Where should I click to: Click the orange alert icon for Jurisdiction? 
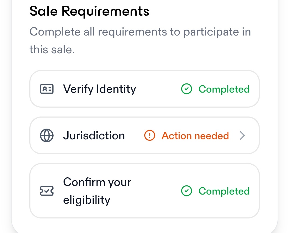(x=149, y=136)
